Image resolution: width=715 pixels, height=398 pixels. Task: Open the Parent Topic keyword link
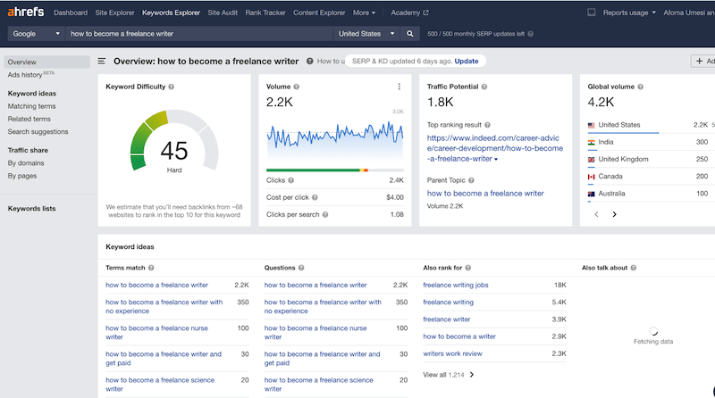point(485,194)
